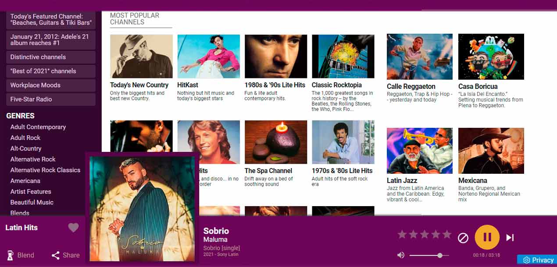Open the Classic Rocktopia channel thumbnail
The image size is (557, 267).
pos(343,56)
